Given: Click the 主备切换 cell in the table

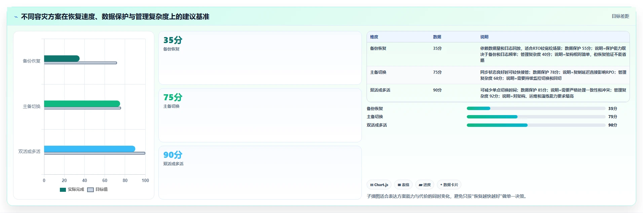Looking at the screenshot, I should pos(378,72).
